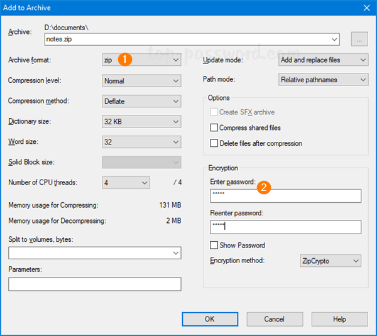Toggle the Show Password checkbox
The image size is (377, 336).
tap(214, 246)
